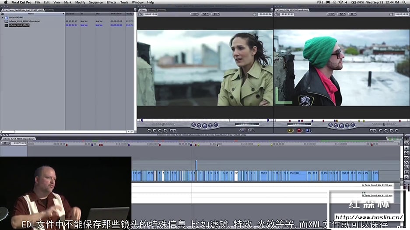Click Play Around Current in Canvas
The width and height of the screenshot is (410, 230).
click(347, 126)
